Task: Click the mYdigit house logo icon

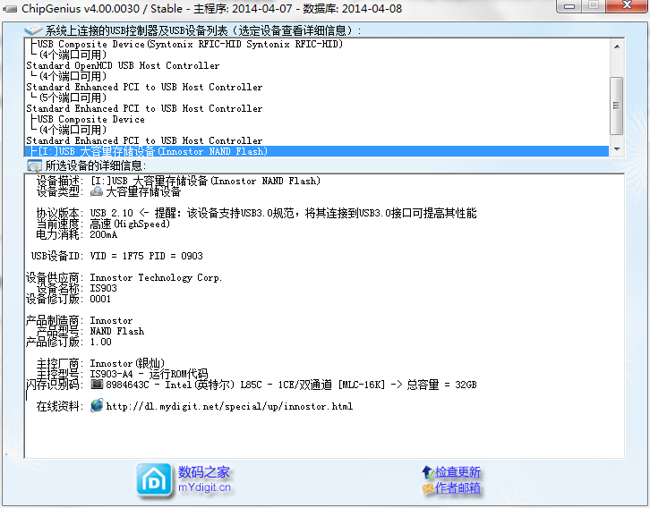Action: [x=154, y=480]
